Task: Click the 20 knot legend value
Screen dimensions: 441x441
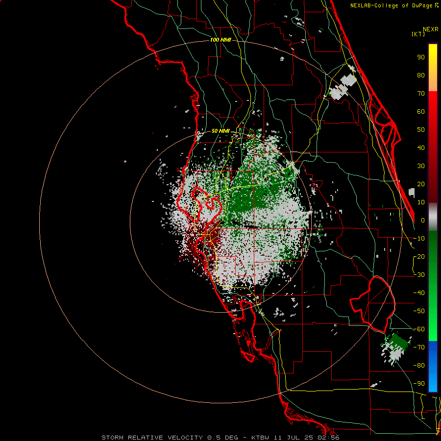Action: (x=421, y=184)
